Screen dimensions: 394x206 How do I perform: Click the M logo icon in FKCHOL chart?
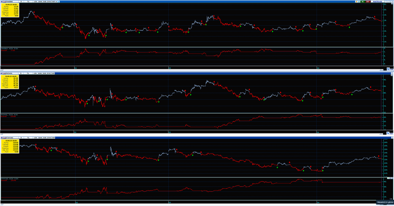point(2,73)
